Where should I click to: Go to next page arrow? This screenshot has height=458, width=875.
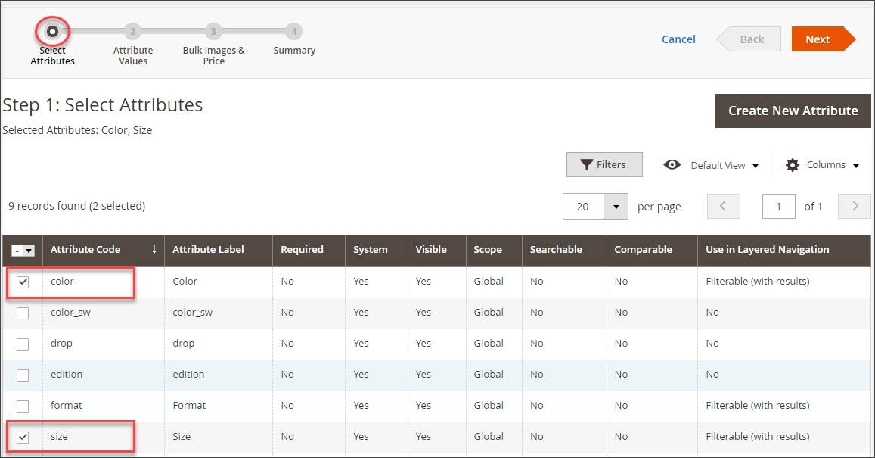[855, 206]
